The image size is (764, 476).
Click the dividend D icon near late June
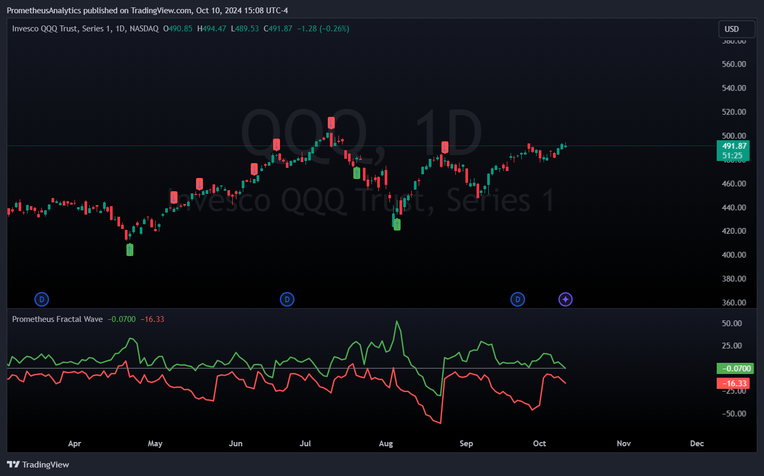coord(287,300)
